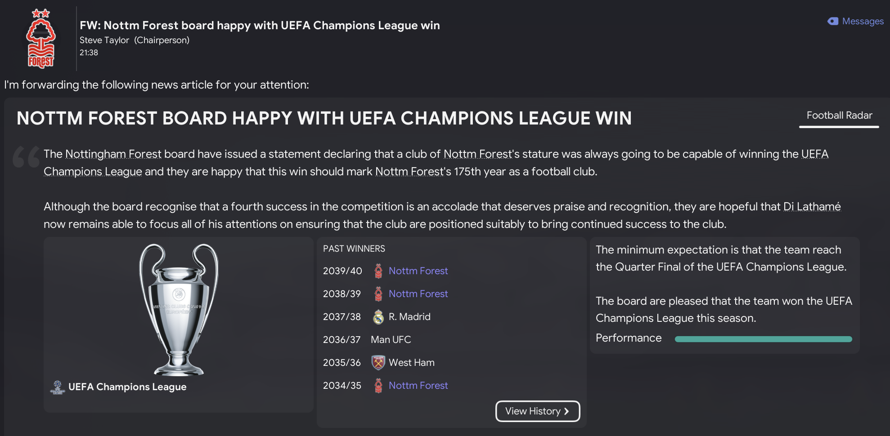Expand history via View History chevron arrow
Image resolution: width=890 pixels, height=436 pixels.
click(x=566, y=411)
